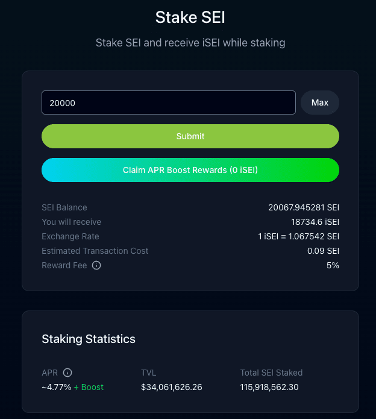Click the Stake SEI page title
The image size is (376, 419).
(190, 17)
